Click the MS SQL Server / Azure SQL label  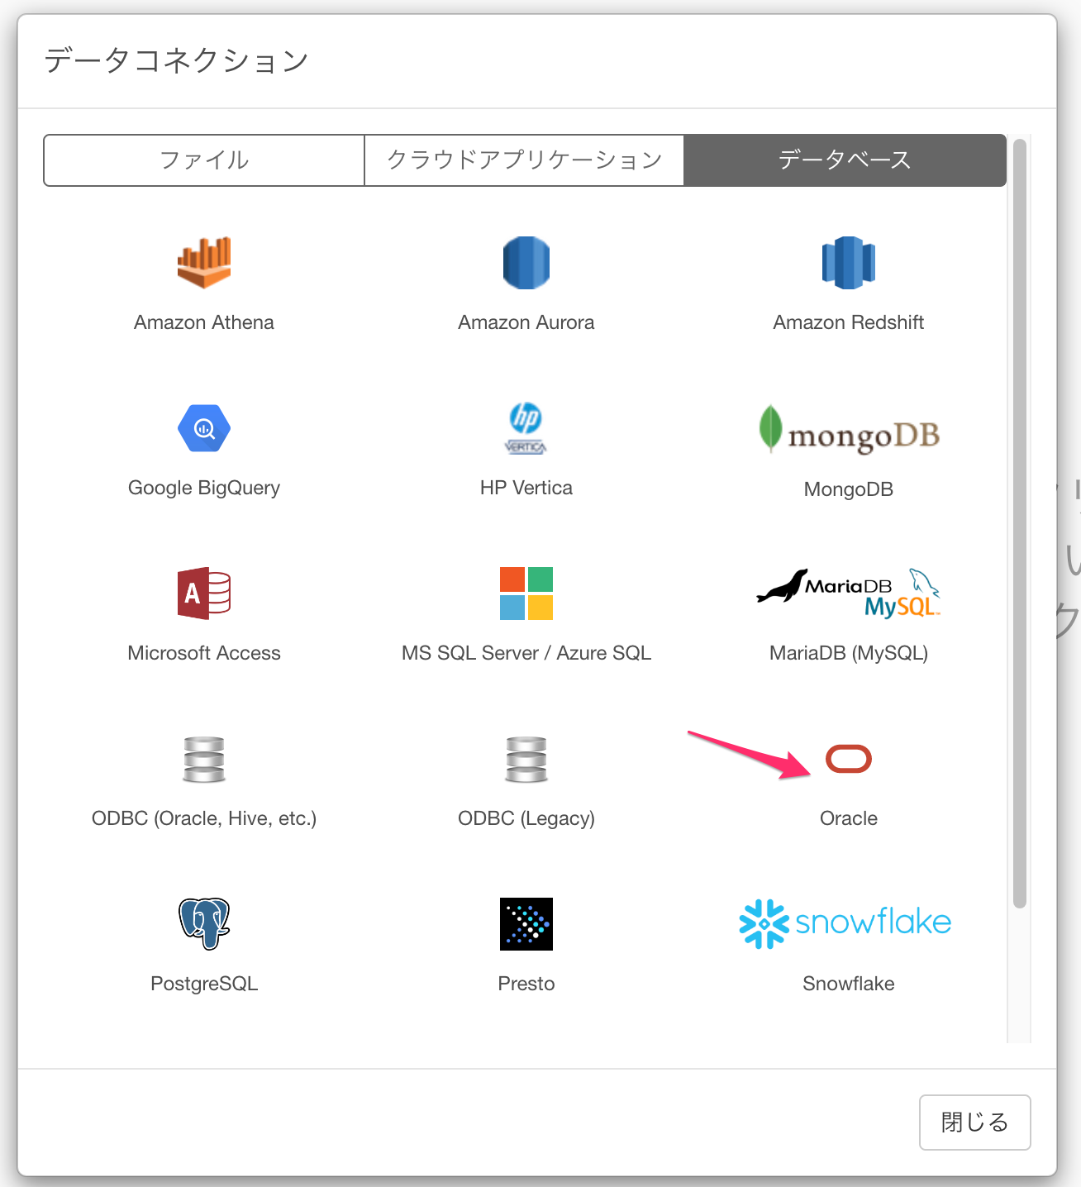click(x=526, y=653)
